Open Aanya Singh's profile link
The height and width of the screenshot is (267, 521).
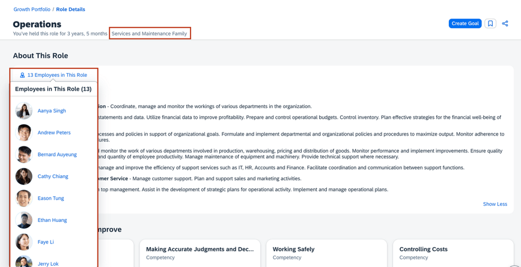pyautogui.click(x=52, y=111)
